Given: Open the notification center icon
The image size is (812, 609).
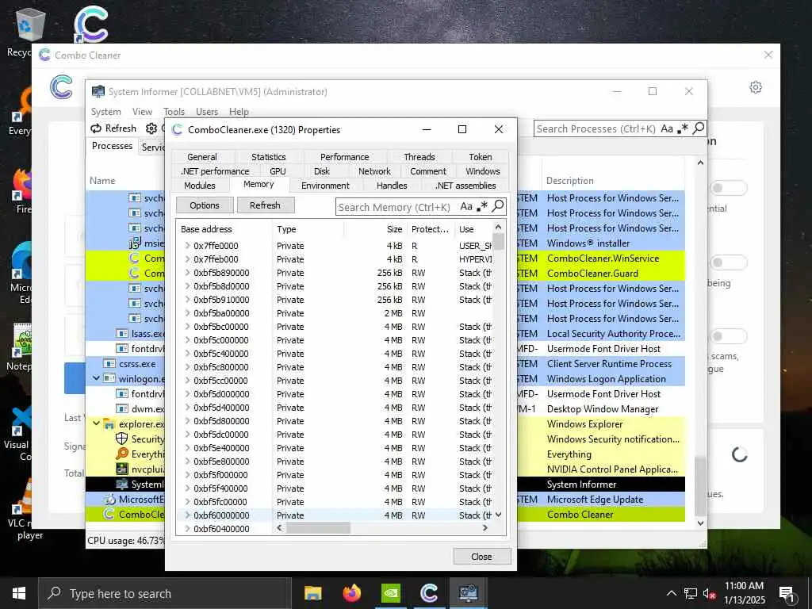Looking at the screenshot, I should click(787, 593).
